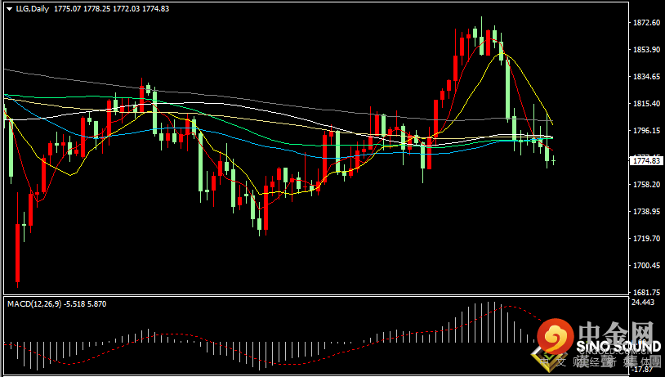Image resolution: width=665 pixels, height=377 pixels.
Task: Click the 1834.65 price axis label
Action: (646, 76)
